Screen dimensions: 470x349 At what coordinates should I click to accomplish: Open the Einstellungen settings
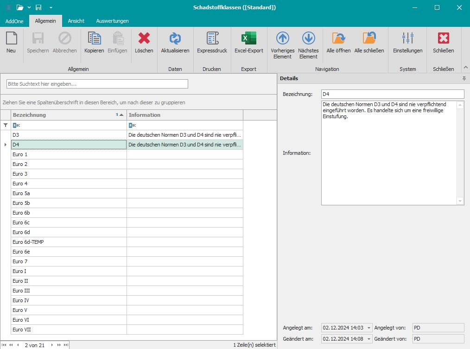coord(407,43)
